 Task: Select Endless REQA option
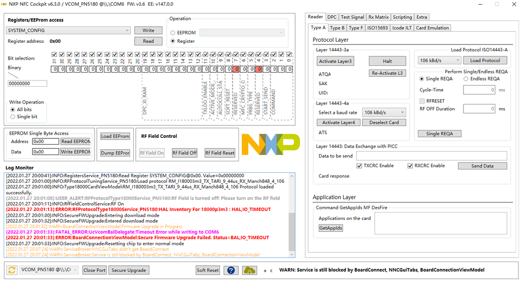[x=466, y=79]
